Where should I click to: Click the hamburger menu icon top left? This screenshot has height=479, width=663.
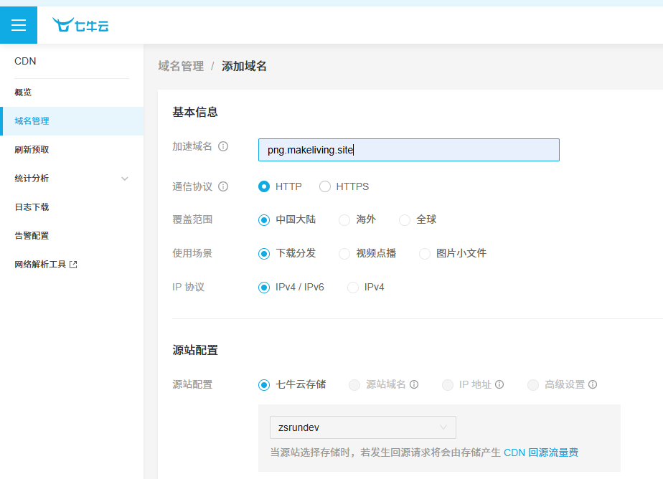pyautogui.click(x=19, y=24)
